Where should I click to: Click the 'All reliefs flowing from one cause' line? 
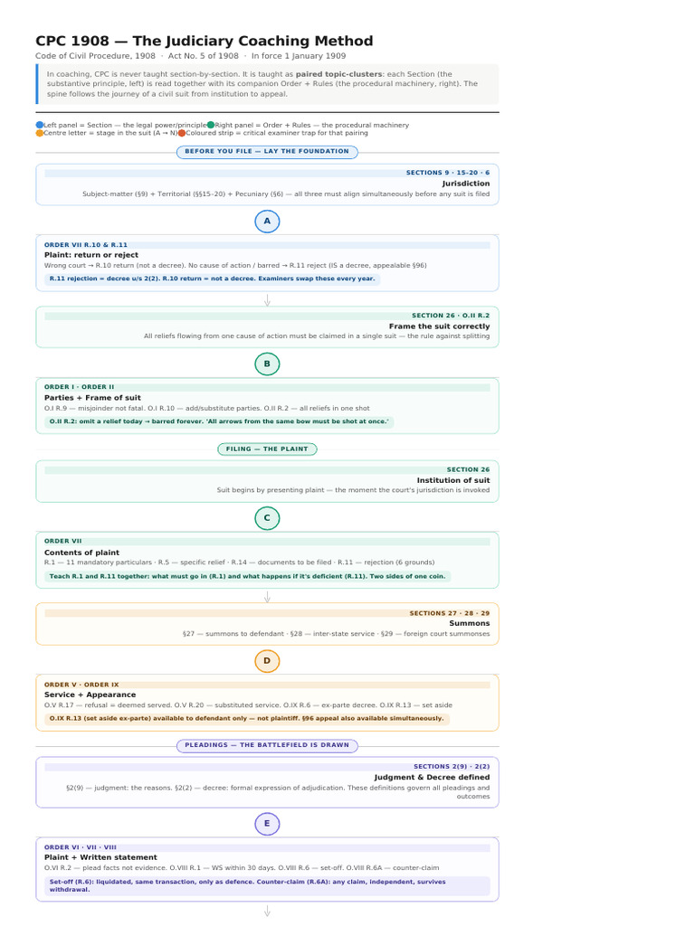coord(317,336)
